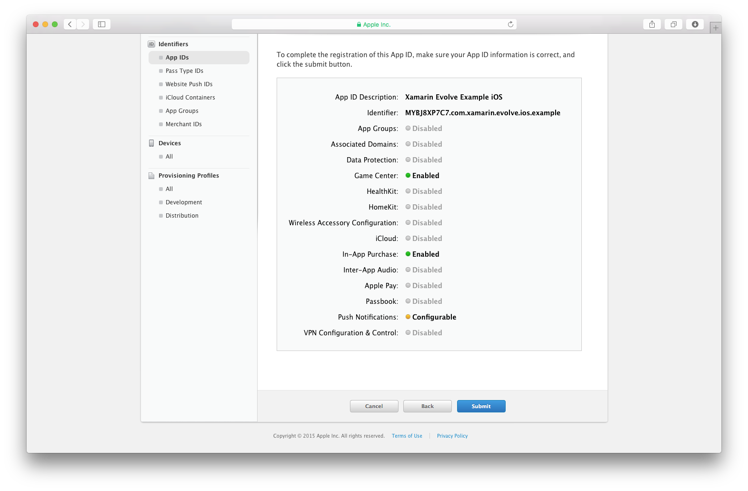Viewport: 748px width, 491px height.
Task: Click the Game Center green status dot
Action: 408,175
